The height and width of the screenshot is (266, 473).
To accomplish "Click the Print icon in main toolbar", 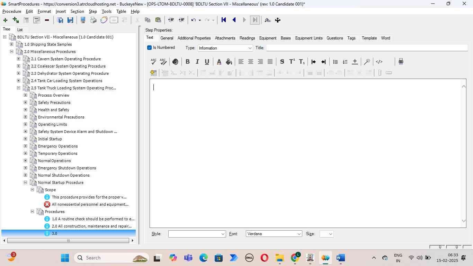I will click(x=93, y=20).
